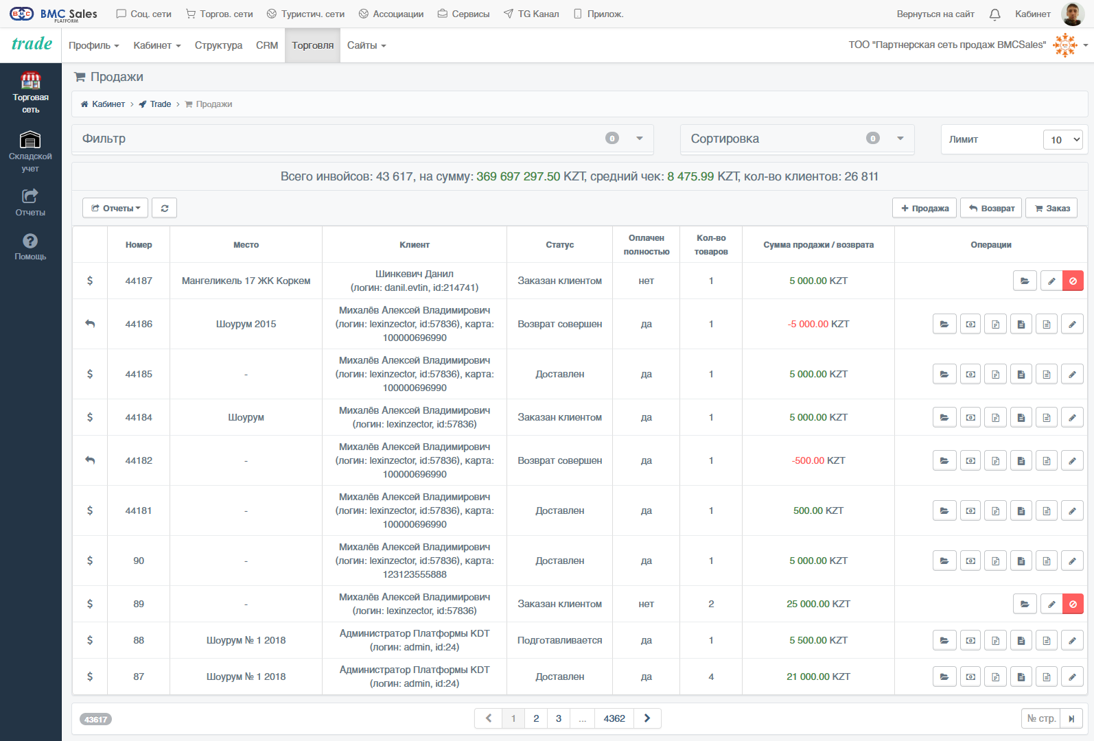
Task: Click the + Продажа button
Action: tap(924, 208)
